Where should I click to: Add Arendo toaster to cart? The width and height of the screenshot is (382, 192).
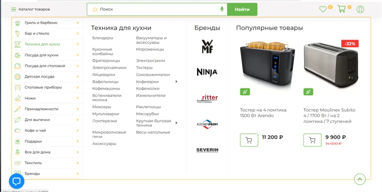pos(249,140)
